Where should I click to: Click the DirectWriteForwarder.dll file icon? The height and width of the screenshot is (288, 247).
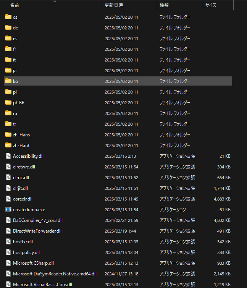[x=8, y=231]
